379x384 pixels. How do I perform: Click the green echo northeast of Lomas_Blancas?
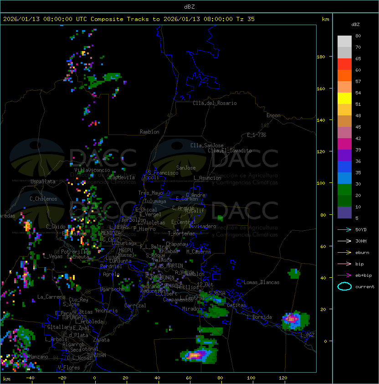(294, 274)
